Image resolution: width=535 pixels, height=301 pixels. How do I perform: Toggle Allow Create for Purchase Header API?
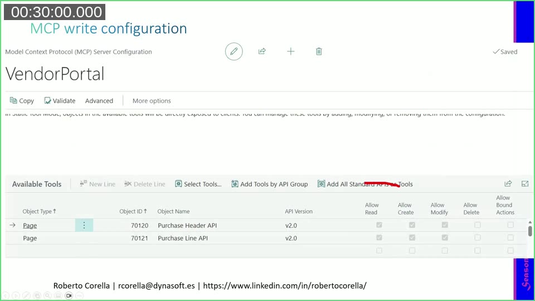click(412, 225)
